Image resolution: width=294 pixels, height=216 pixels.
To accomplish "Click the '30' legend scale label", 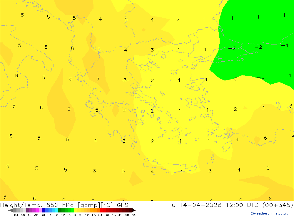I will pyautogui.click(x=107, y=215).
